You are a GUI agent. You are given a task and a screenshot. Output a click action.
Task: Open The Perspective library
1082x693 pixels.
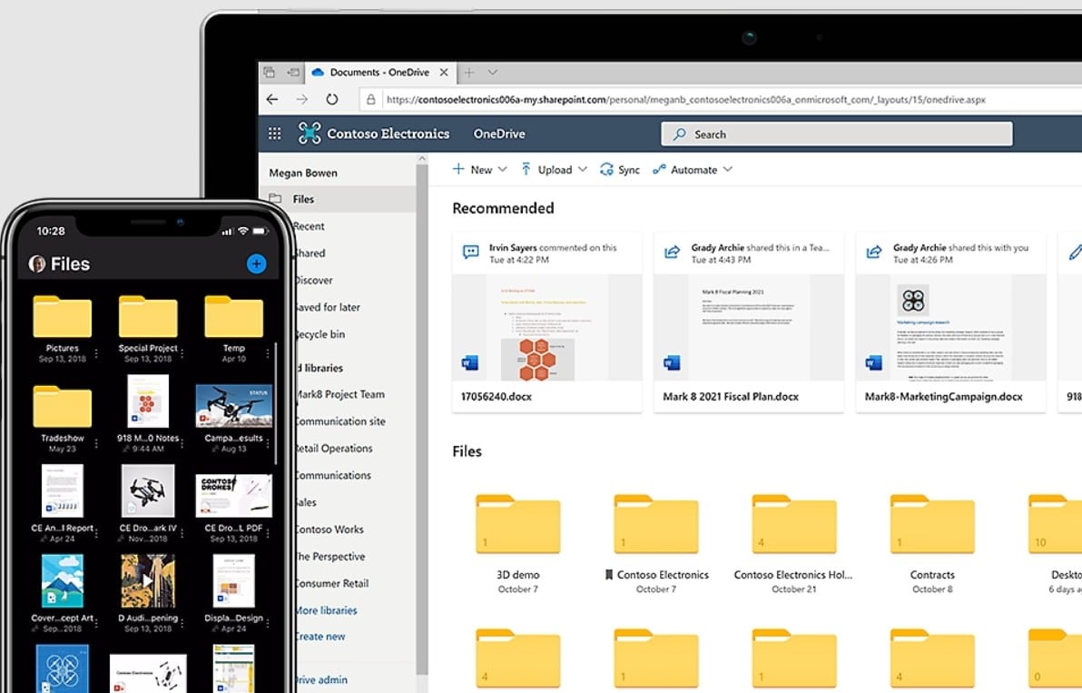click(330, 557)
